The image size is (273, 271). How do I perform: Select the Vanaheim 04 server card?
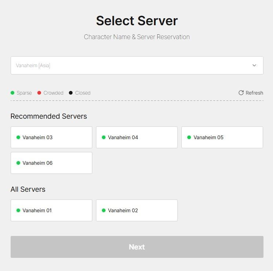click(137, 137)
